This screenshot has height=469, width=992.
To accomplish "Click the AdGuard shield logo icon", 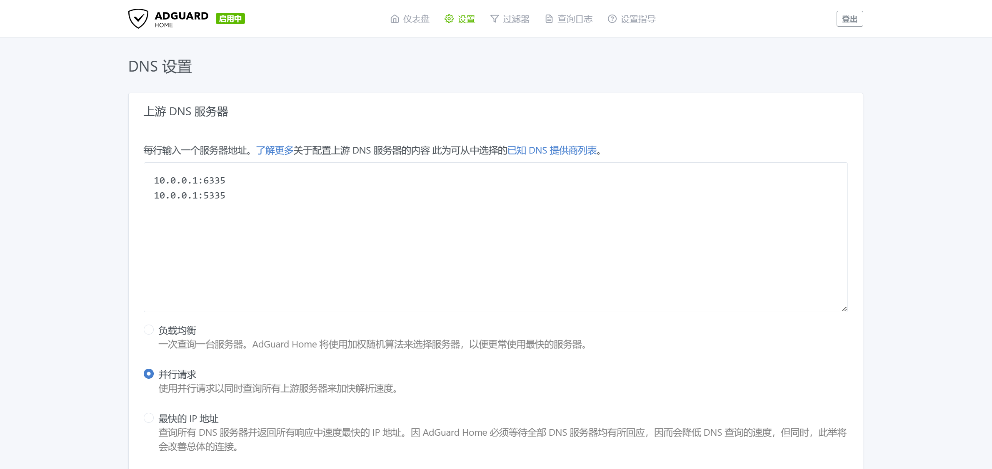I will coord(138,19).
